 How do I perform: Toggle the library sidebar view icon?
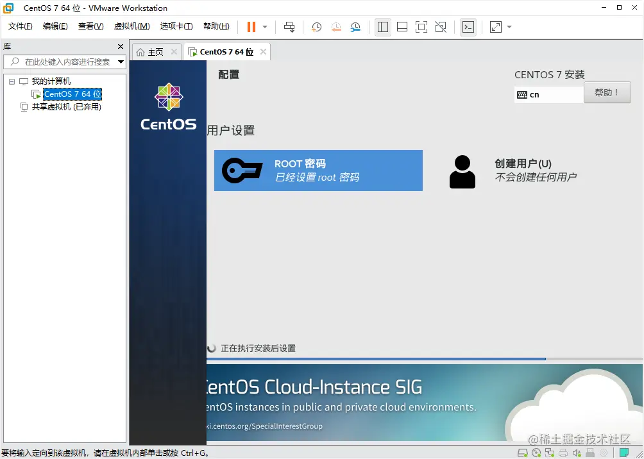click(383, 27)
